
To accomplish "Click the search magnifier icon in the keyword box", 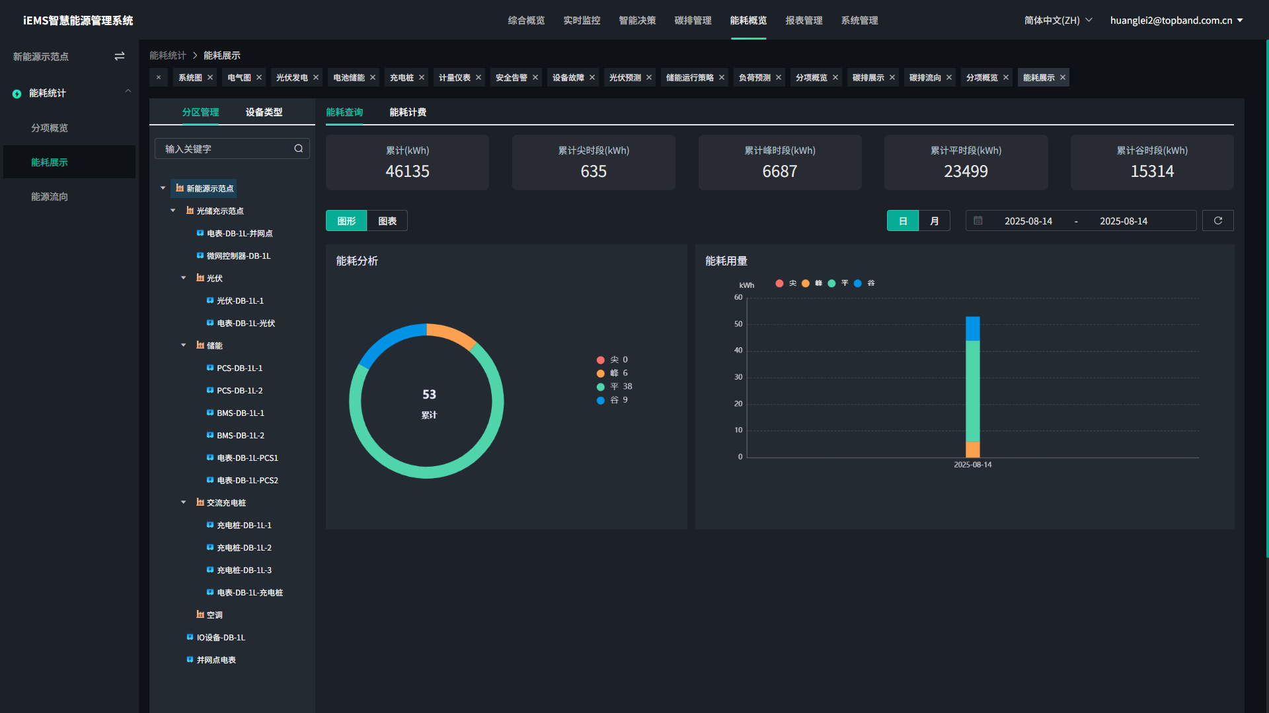I will pos(299,149).
